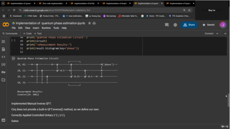The height and width of the screenshot is (129, 230).
Task: Click the notebook title to rename
Action: pos(50,23)
